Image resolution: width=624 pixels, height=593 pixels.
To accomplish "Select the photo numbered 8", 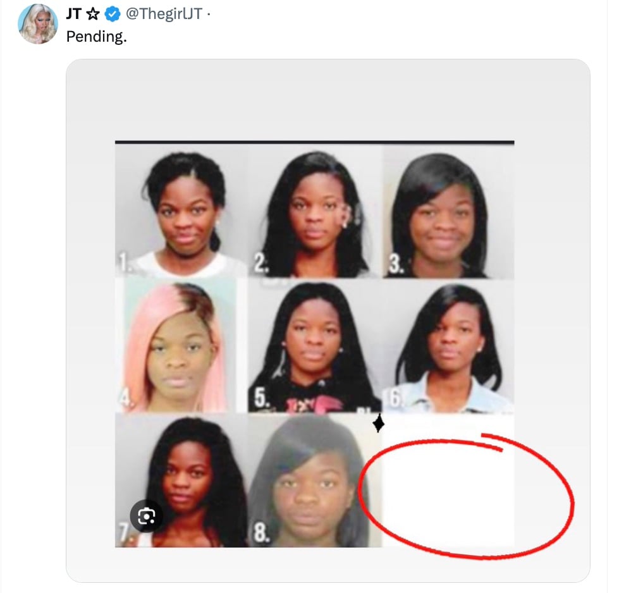I will 314,480.
